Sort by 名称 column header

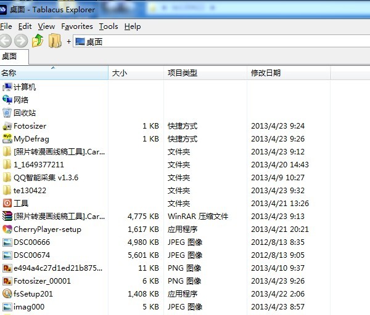[x=54, y=73]
